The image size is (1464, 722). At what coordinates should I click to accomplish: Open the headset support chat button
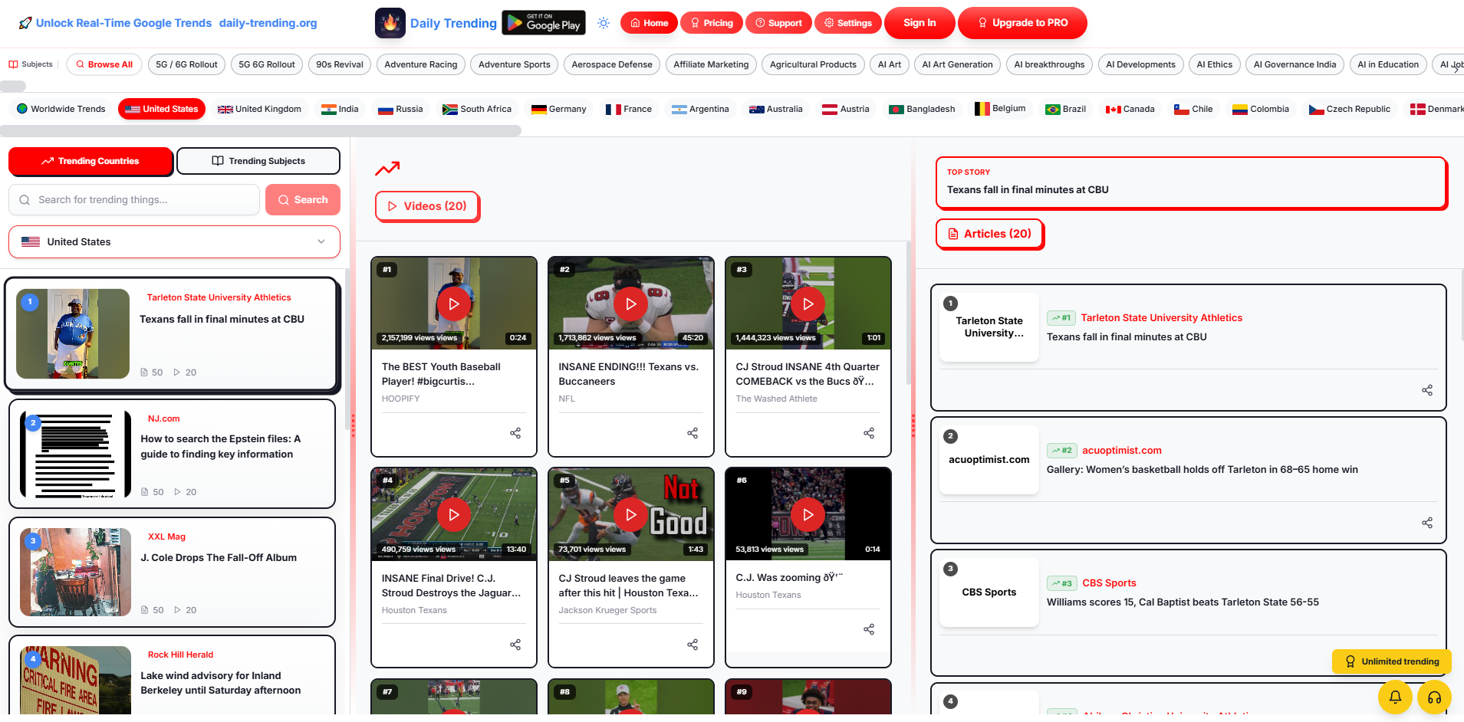click(x=1434, y=697)
